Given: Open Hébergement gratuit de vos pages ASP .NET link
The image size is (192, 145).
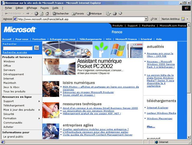Looking at the screenshot, I should click(92, 114).
